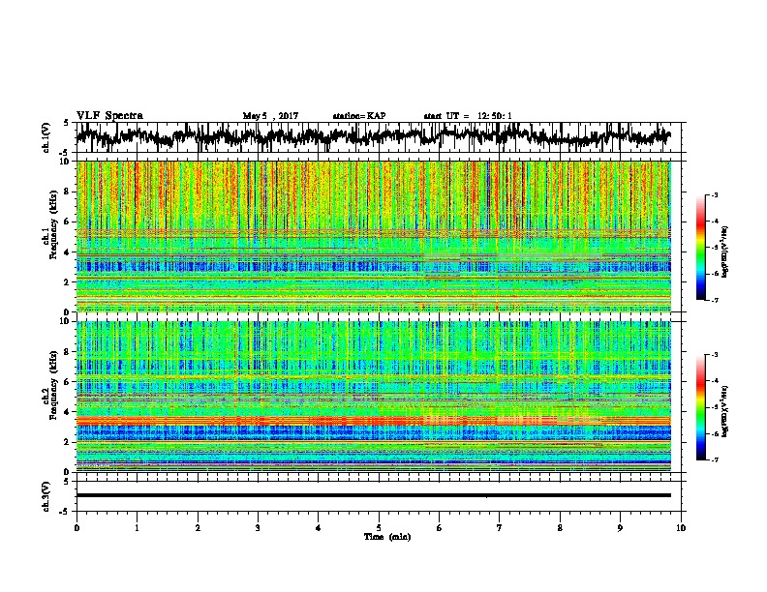Click the 'start UT = 12:50:1' text

(x=468, y=116)
